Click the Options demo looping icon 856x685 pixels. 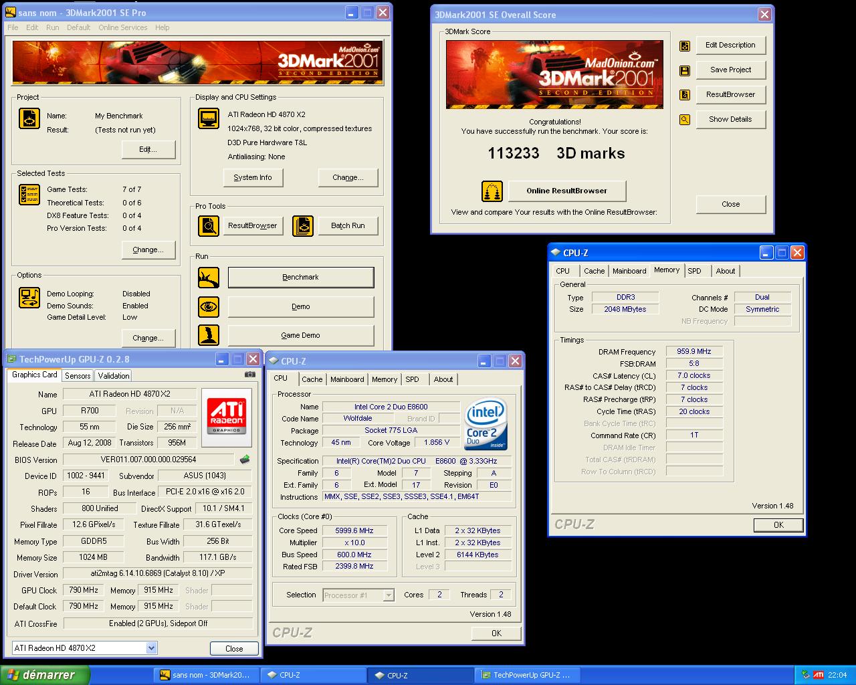(x=29, y=297)
